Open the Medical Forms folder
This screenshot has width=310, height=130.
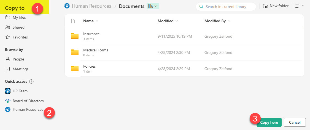coord(96,50)
